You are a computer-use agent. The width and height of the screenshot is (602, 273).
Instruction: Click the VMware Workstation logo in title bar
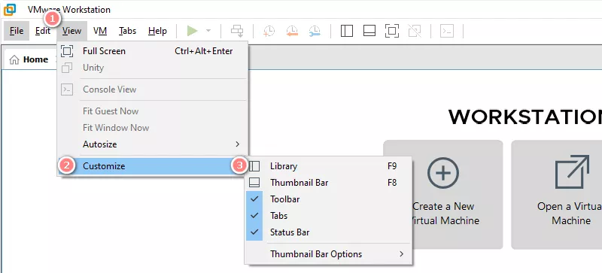(x=10, y=9)
